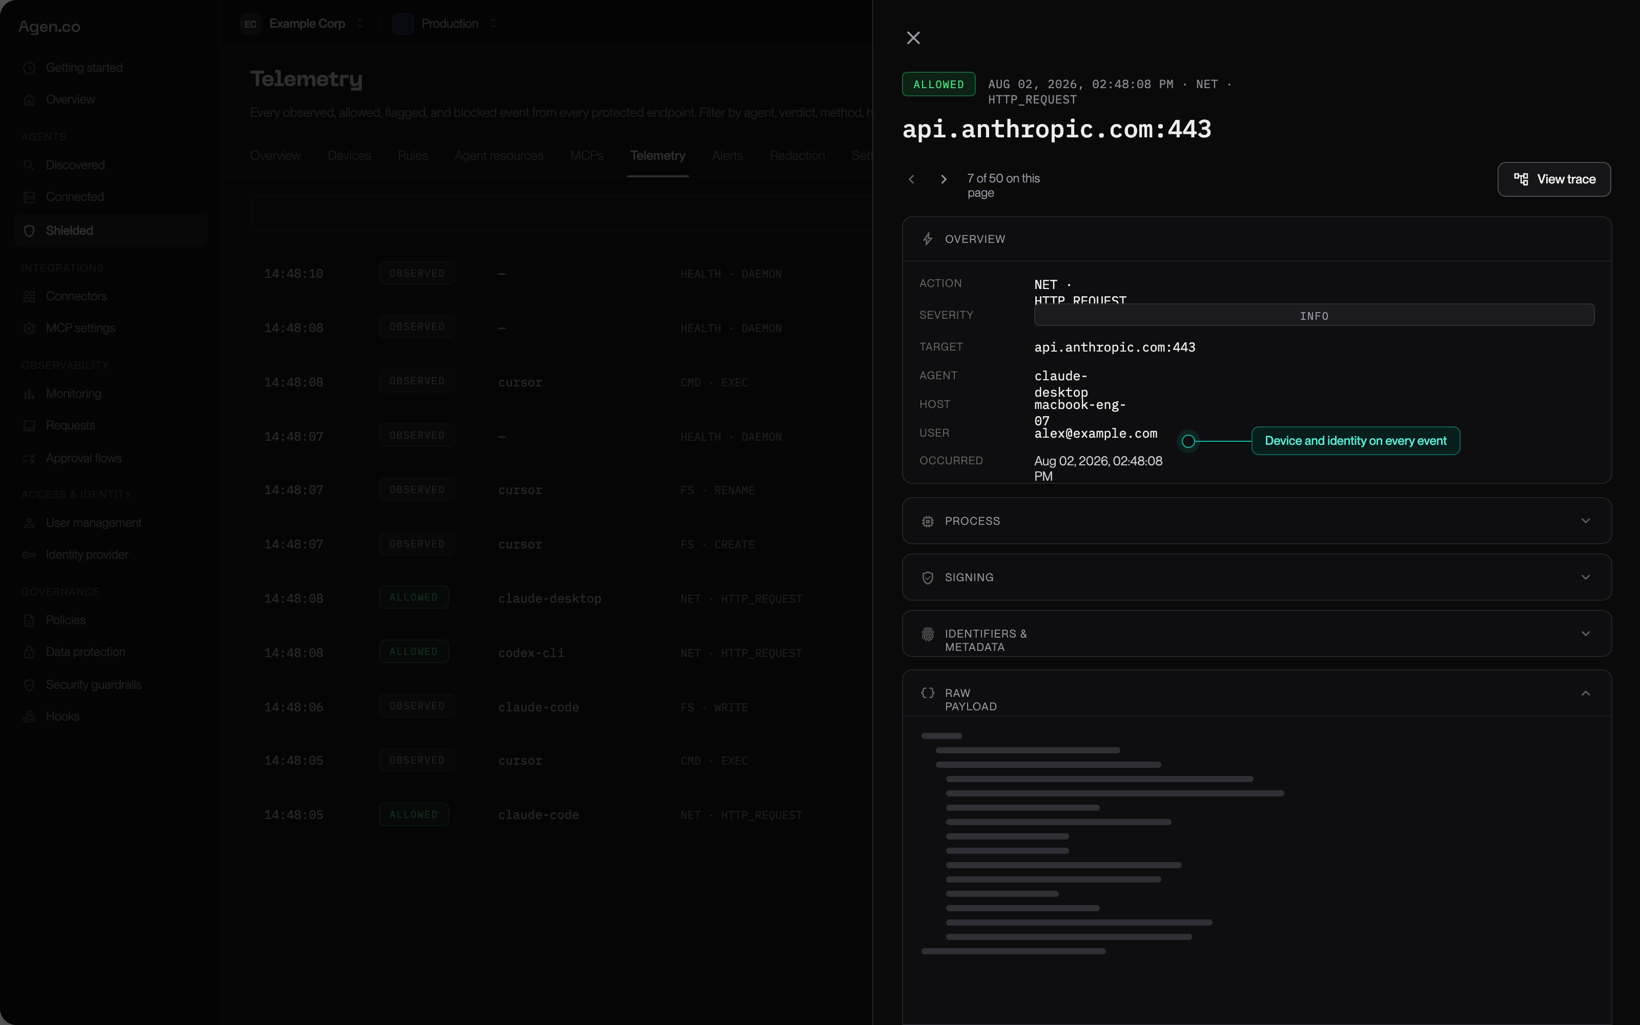Click the Agen.co logo
This screenshot has height=1025, width=1640.
pyautogui.click(x=50, y=27)
